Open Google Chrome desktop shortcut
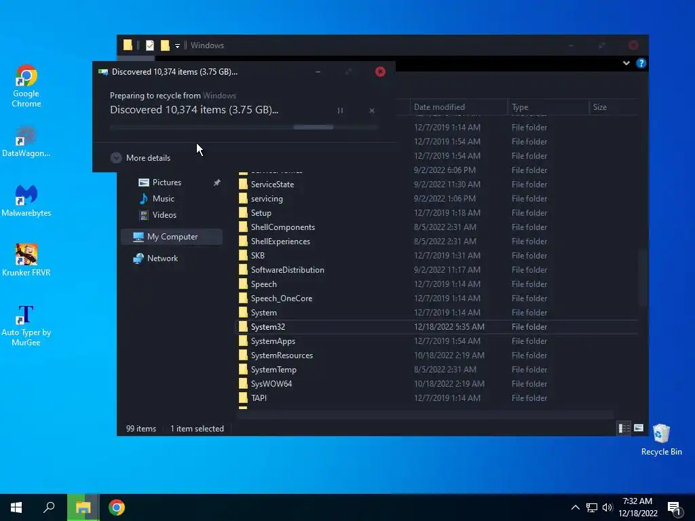 (26, 85)
